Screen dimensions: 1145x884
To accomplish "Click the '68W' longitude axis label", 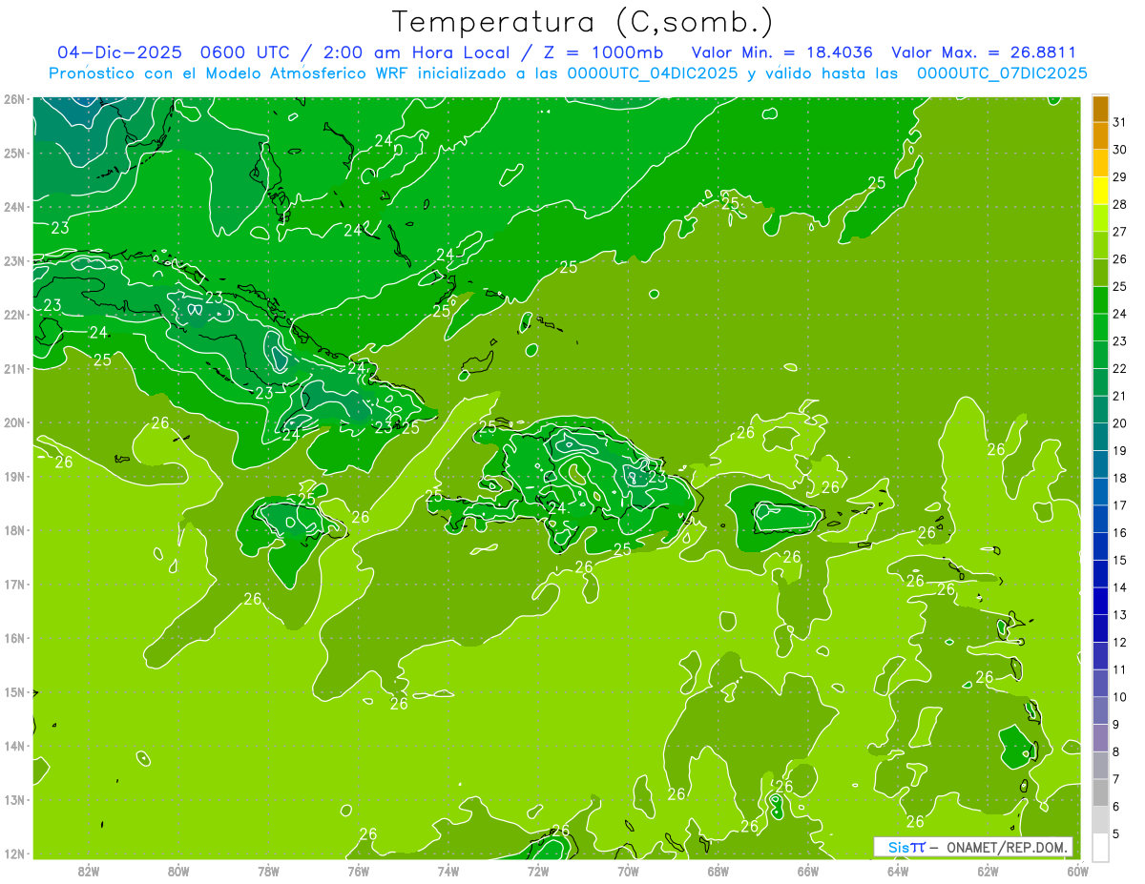I will coord(718,870).
